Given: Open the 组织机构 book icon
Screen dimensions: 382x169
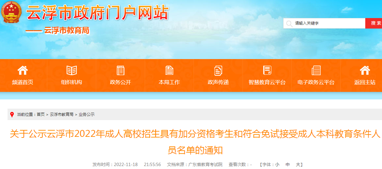Looking at the screenshot, I should (72, 70).
